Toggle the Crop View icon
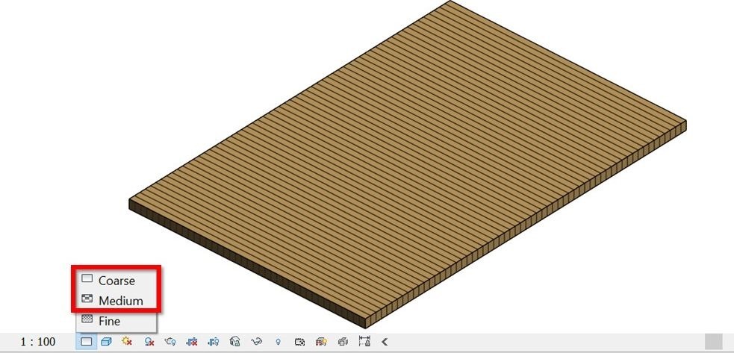Screen dimensions: 734x353 [191, 342]
